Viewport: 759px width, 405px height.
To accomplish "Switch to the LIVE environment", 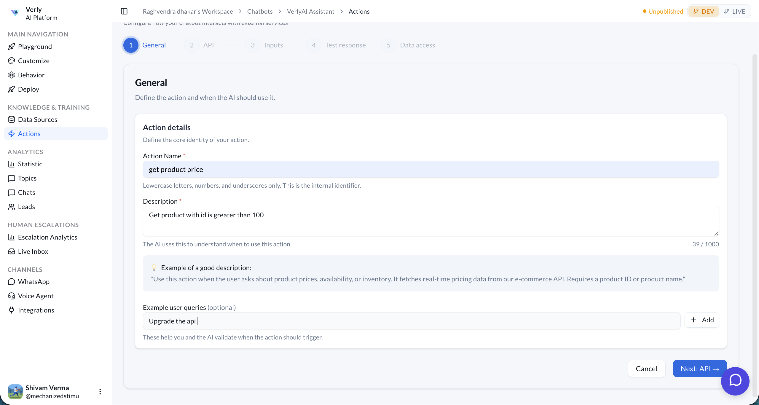I will pyautogui.click(x=735, y=11).
